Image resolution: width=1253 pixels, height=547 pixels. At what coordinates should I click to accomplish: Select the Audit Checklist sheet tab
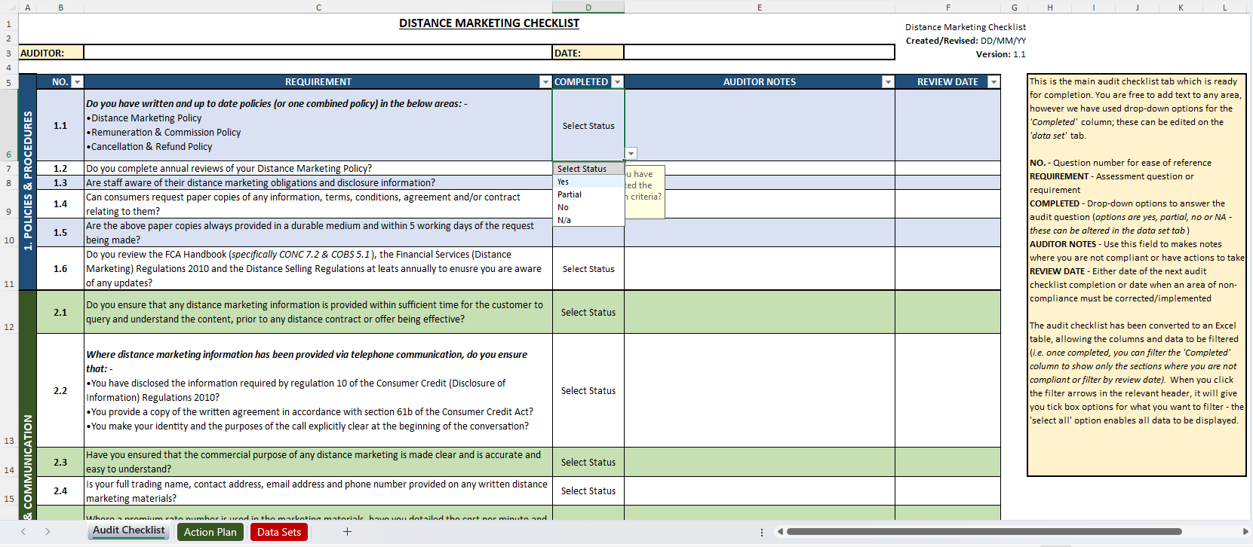[128, 530]
